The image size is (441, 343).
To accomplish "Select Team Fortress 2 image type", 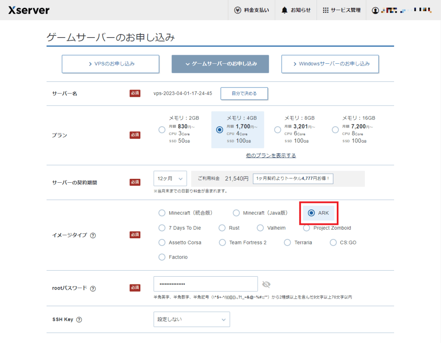I will 222,243.
